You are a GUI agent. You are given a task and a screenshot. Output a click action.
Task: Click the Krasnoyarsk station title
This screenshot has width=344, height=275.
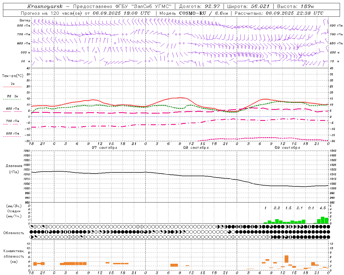point(45,6)
